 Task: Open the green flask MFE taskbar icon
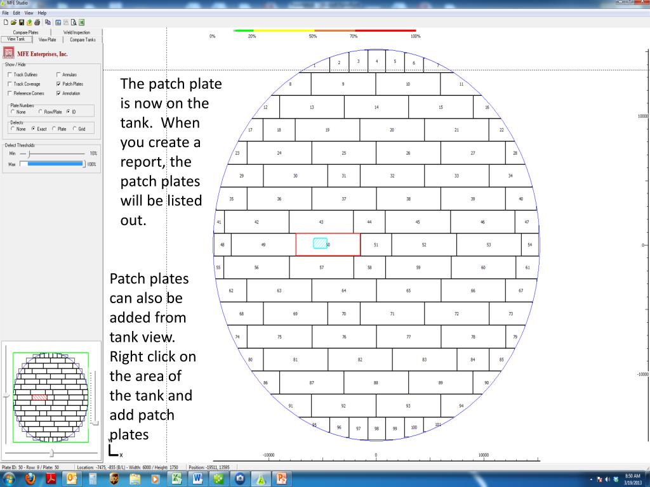261,479
